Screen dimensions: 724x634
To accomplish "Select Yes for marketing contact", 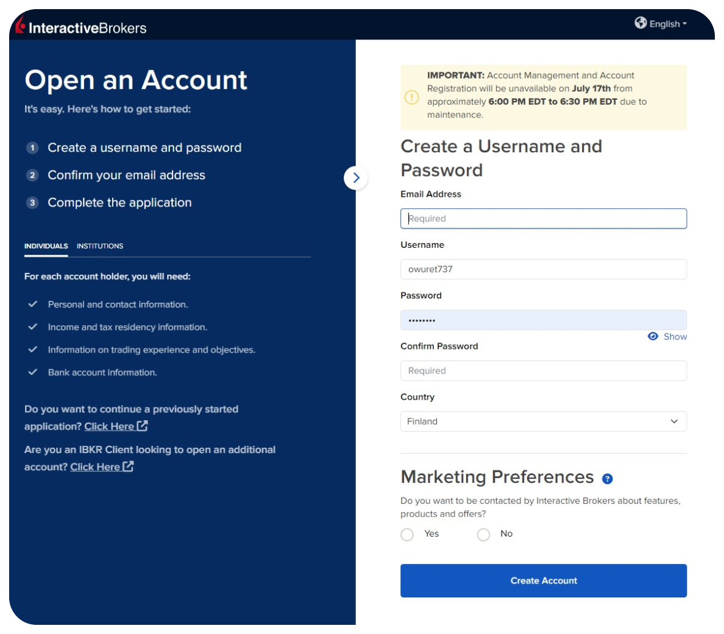I will [x=407, y=534].
